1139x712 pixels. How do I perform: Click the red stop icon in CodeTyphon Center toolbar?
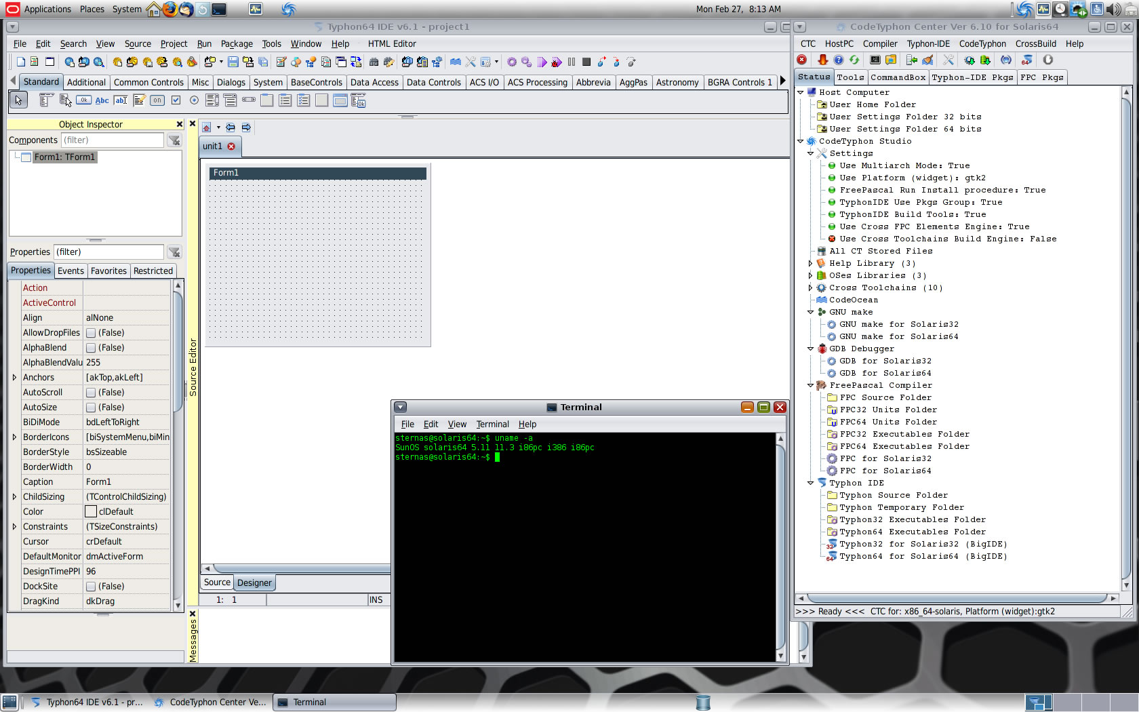tap(802, 60)
